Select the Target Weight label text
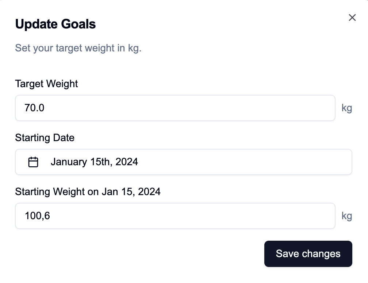Viewport: 368px width, 283px height. click(46, 84)
